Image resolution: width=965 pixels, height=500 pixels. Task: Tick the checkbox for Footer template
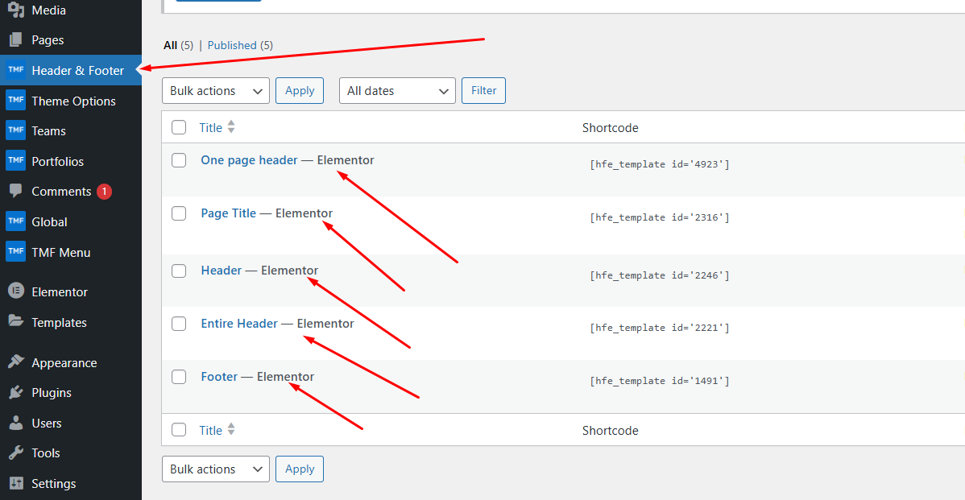[179, 377]
